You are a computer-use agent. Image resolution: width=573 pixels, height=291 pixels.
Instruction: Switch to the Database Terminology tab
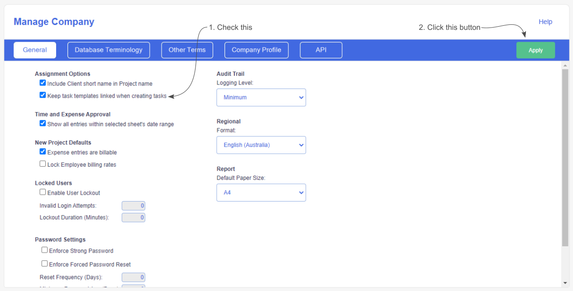point(109,50)
